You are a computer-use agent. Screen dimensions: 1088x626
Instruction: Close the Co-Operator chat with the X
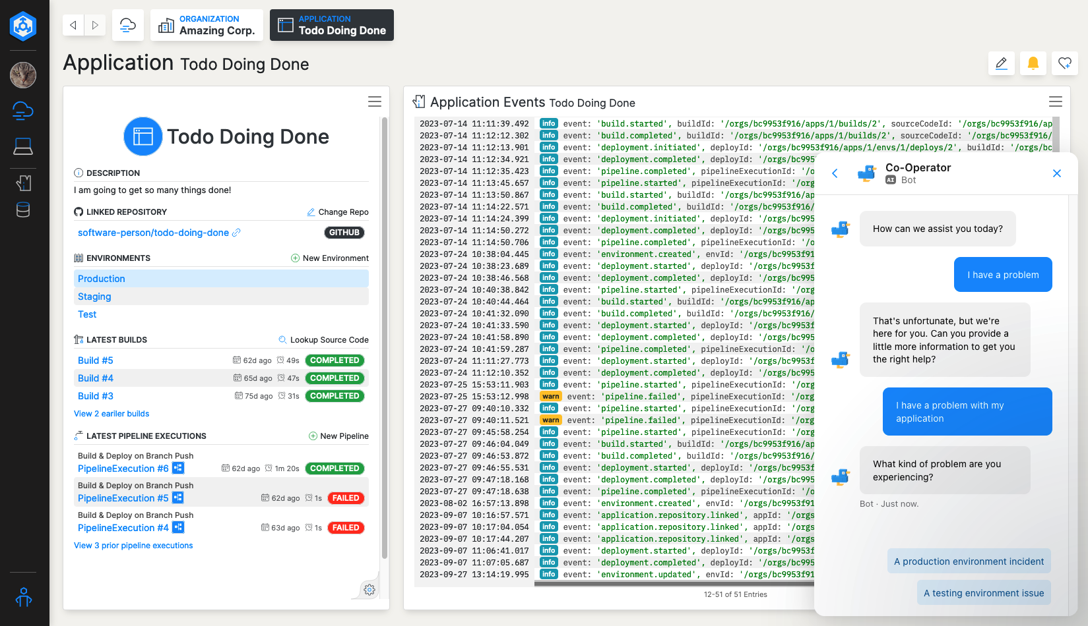(1057, 173)
